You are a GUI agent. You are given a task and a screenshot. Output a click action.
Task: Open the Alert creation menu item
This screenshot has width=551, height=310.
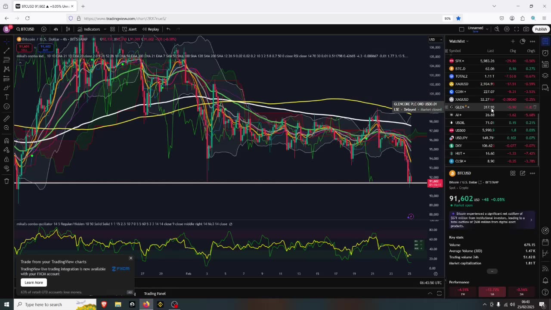click(x=129, y=29)
